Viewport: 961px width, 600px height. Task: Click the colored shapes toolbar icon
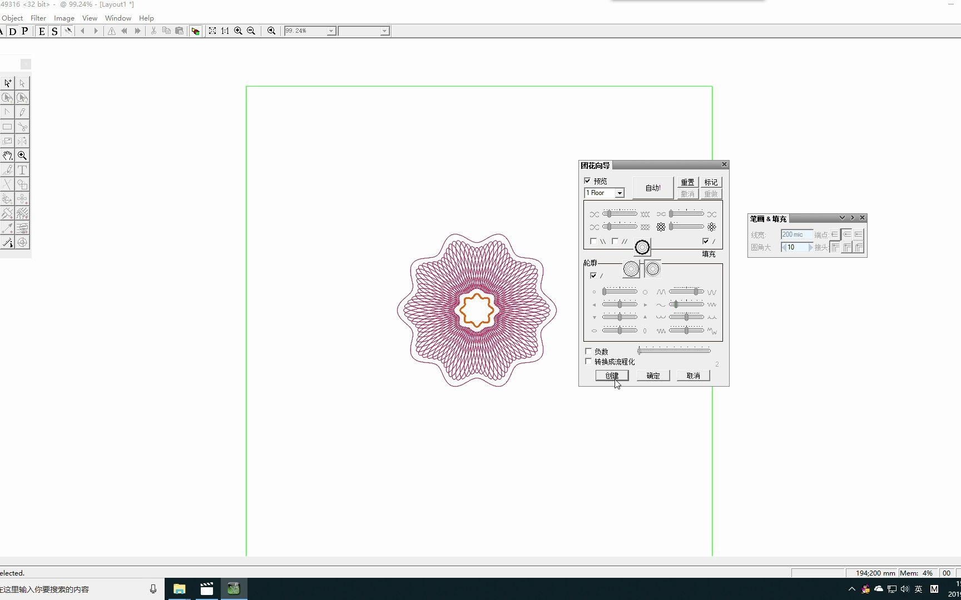195,31
